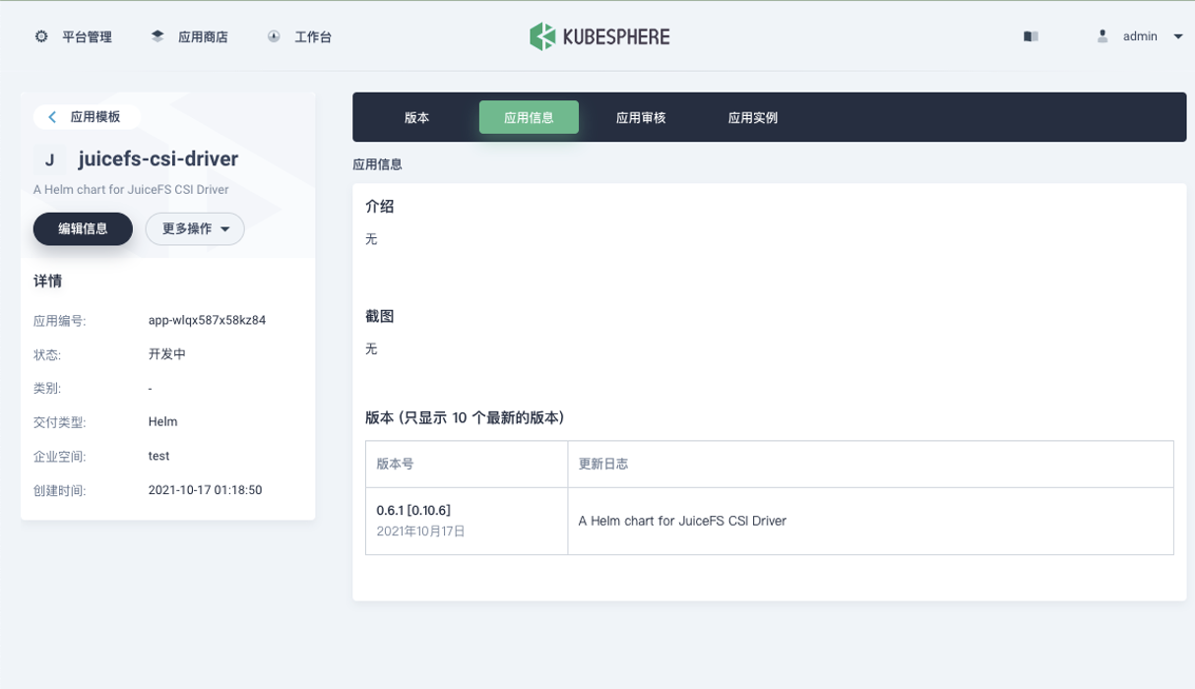The height and width of the screenshot is (689, 1195).
Task: Click the status value 开发中
Action: coord(167,354)
